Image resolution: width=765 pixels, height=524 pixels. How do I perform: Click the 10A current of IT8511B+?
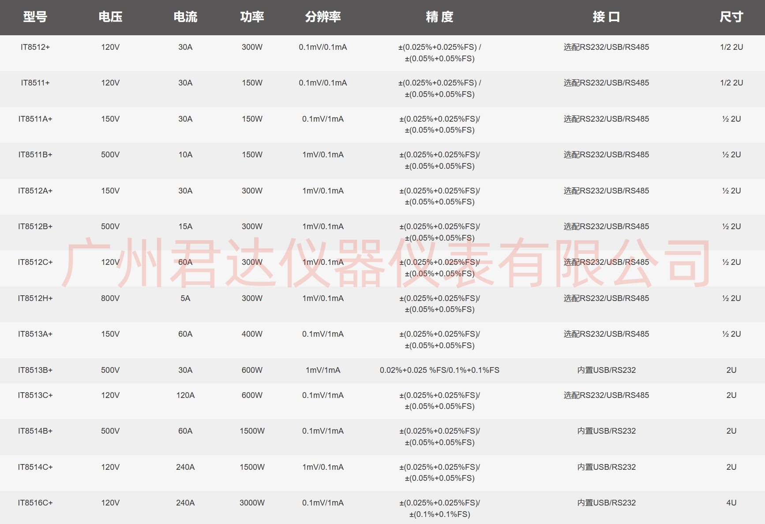[185, 155]
